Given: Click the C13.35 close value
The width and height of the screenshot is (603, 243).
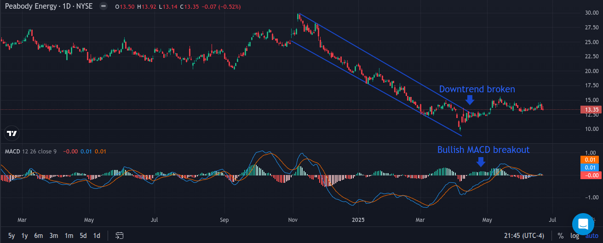Looking at the screenshot, I should point(189,7).
